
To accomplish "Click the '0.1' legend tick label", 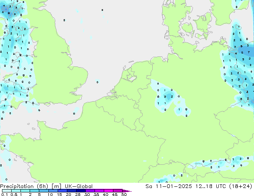I will coord(4,194).
